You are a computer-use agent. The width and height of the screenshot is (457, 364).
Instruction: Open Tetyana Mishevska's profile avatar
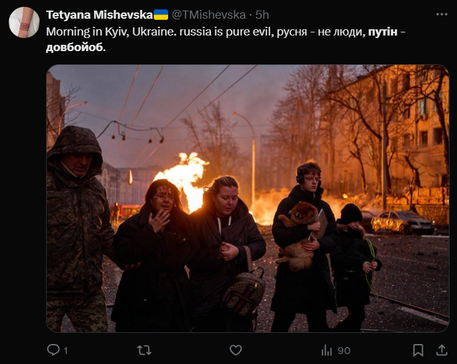[24, 22]
